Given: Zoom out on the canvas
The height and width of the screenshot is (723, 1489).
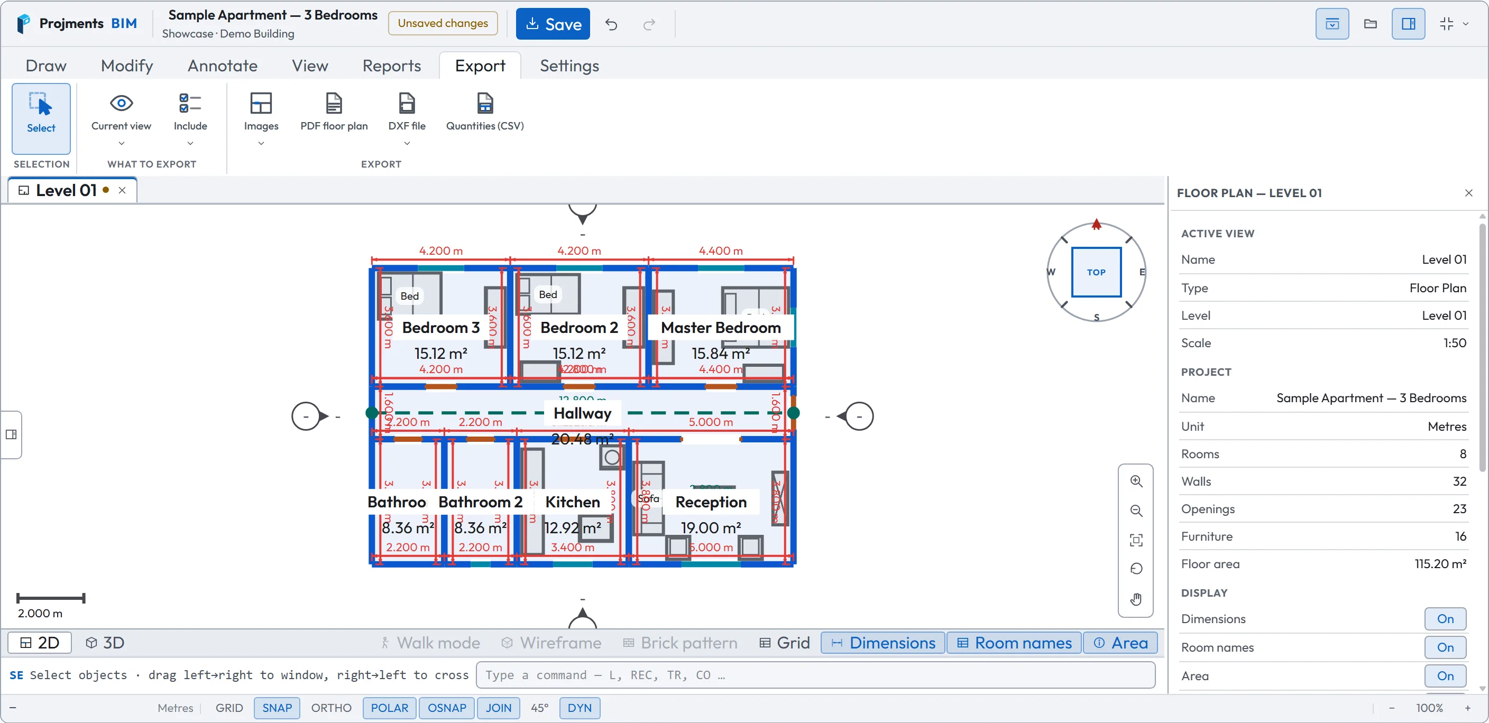Looking at the screenshot, I should [x=1136, y=511].
